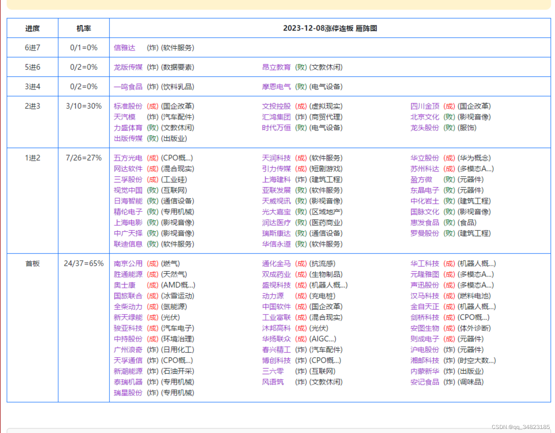Screen dimensions: 555x433
Task: Select 通化金马 stock link
Action: tap(276, 263)
